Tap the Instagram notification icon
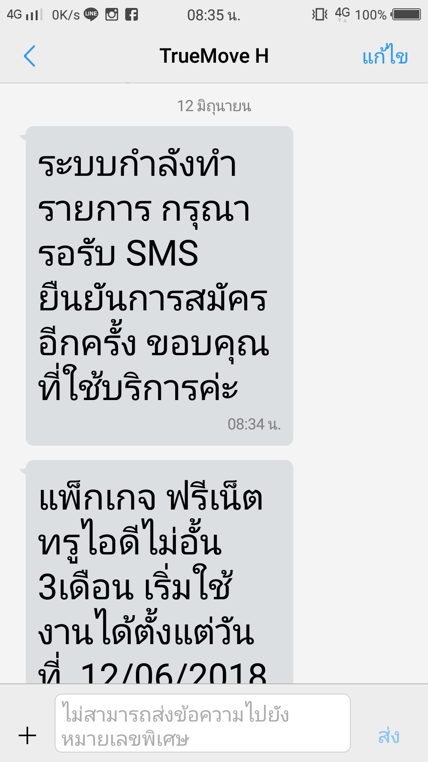The width and height of the screenshot is (428, 762). point(112,15)
